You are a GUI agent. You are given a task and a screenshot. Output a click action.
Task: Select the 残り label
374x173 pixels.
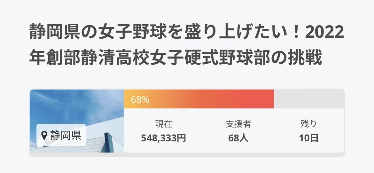click(308, 124)
